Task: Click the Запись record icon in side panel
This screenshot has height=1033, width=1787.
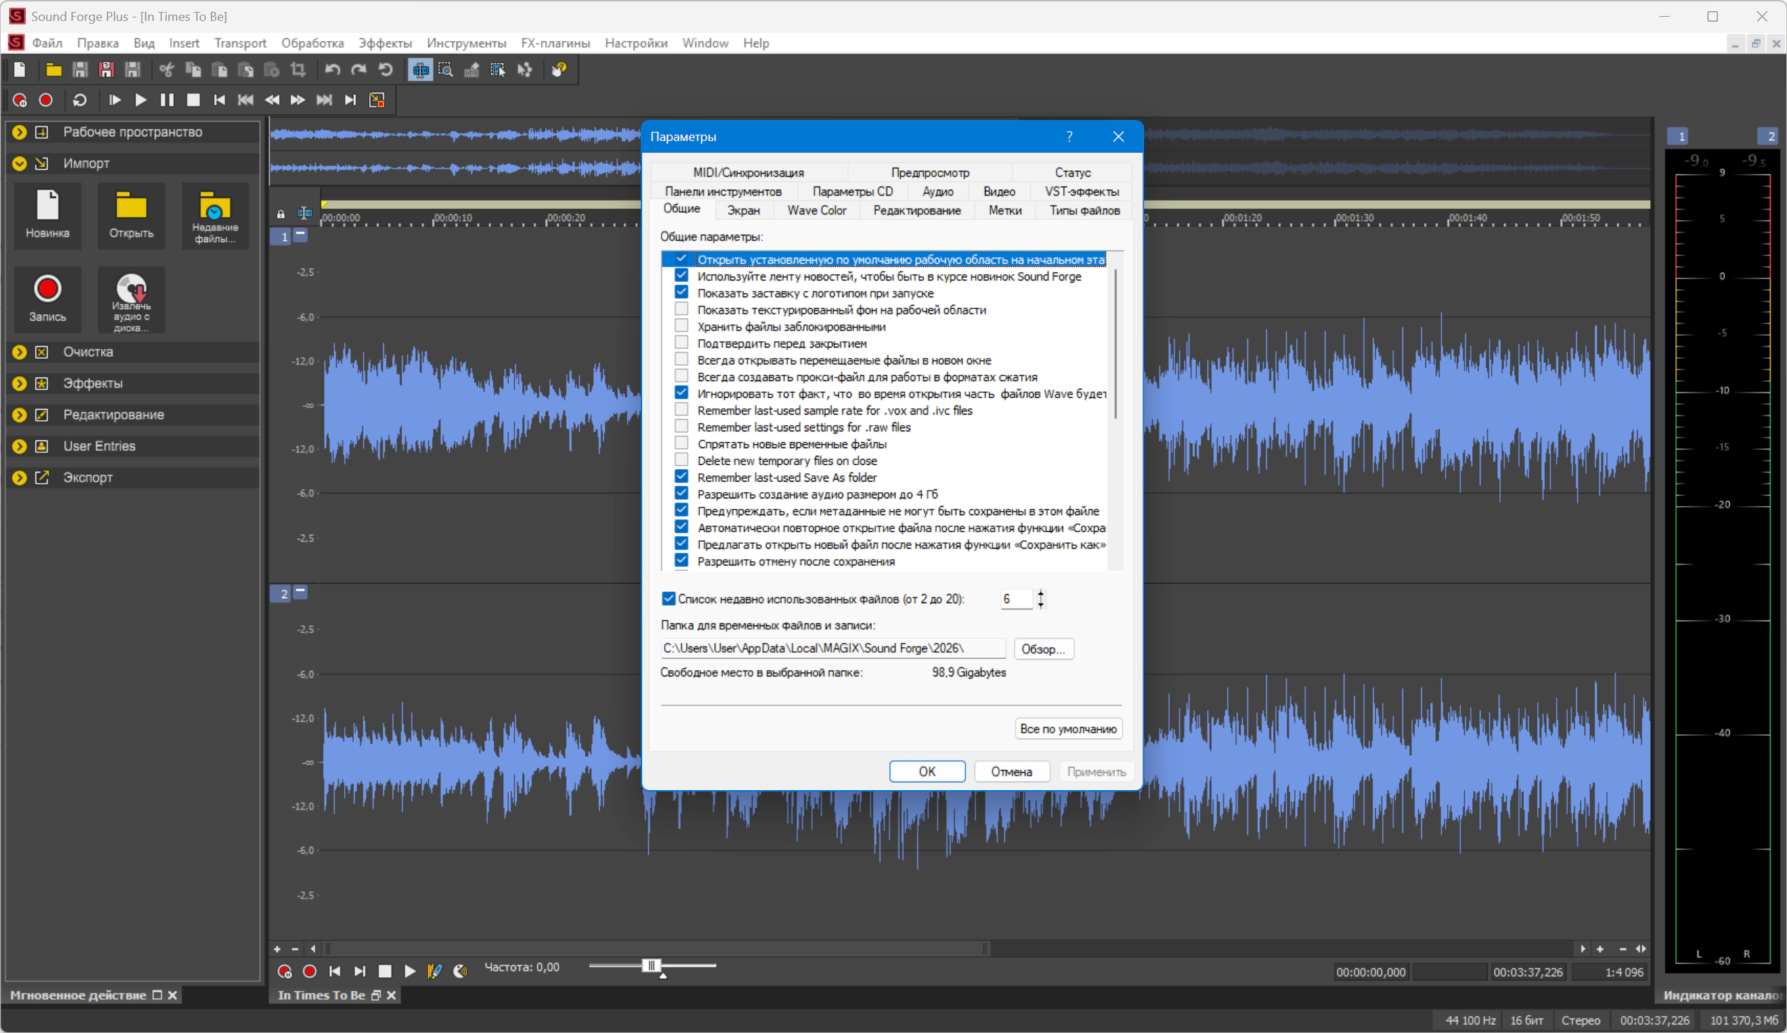Action: (47, 299)
